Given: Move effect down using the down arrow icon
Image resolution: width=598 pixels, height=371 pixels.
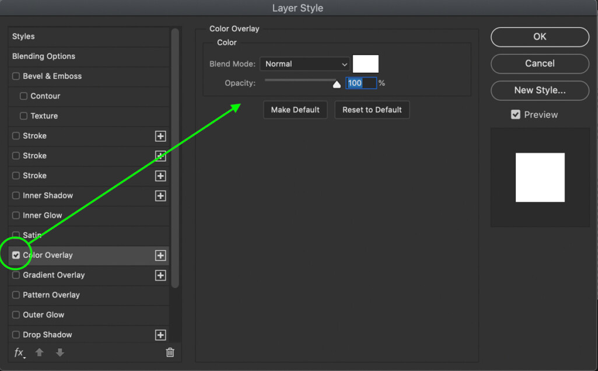Looking at the screenshot, I should tap(60, 352).
